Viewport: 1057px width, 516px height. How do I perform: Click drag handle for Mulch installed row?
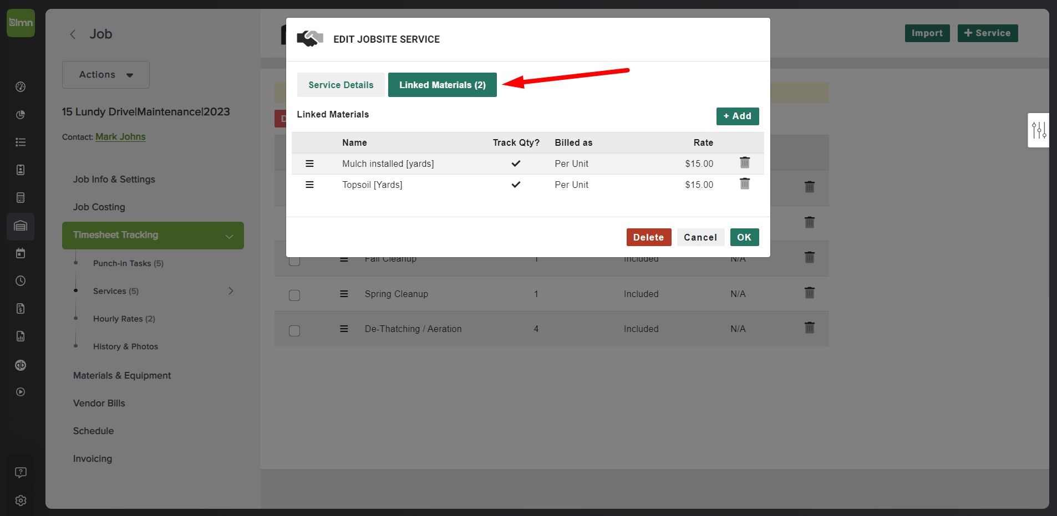pos(309,164)
